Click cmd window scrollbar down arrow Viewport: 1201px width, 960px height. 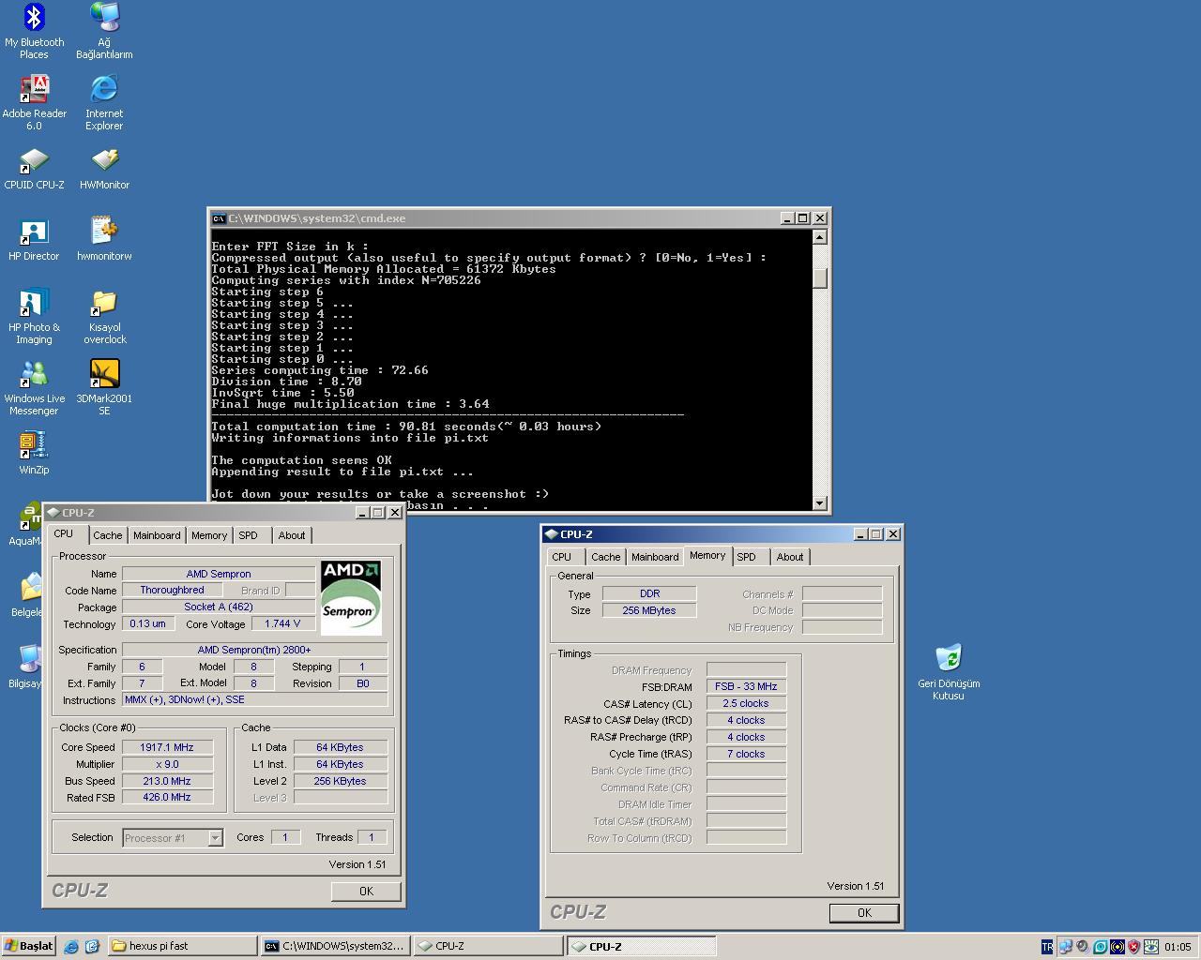[820, 503]
